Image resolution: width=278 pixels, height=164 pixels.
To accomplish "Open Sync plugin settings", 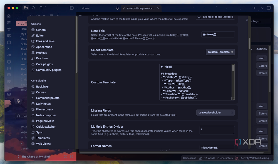I will [x=39, y=132].
